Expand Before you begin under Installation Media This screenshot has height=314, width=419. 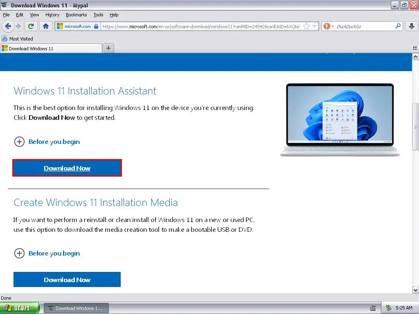point(47,253)
